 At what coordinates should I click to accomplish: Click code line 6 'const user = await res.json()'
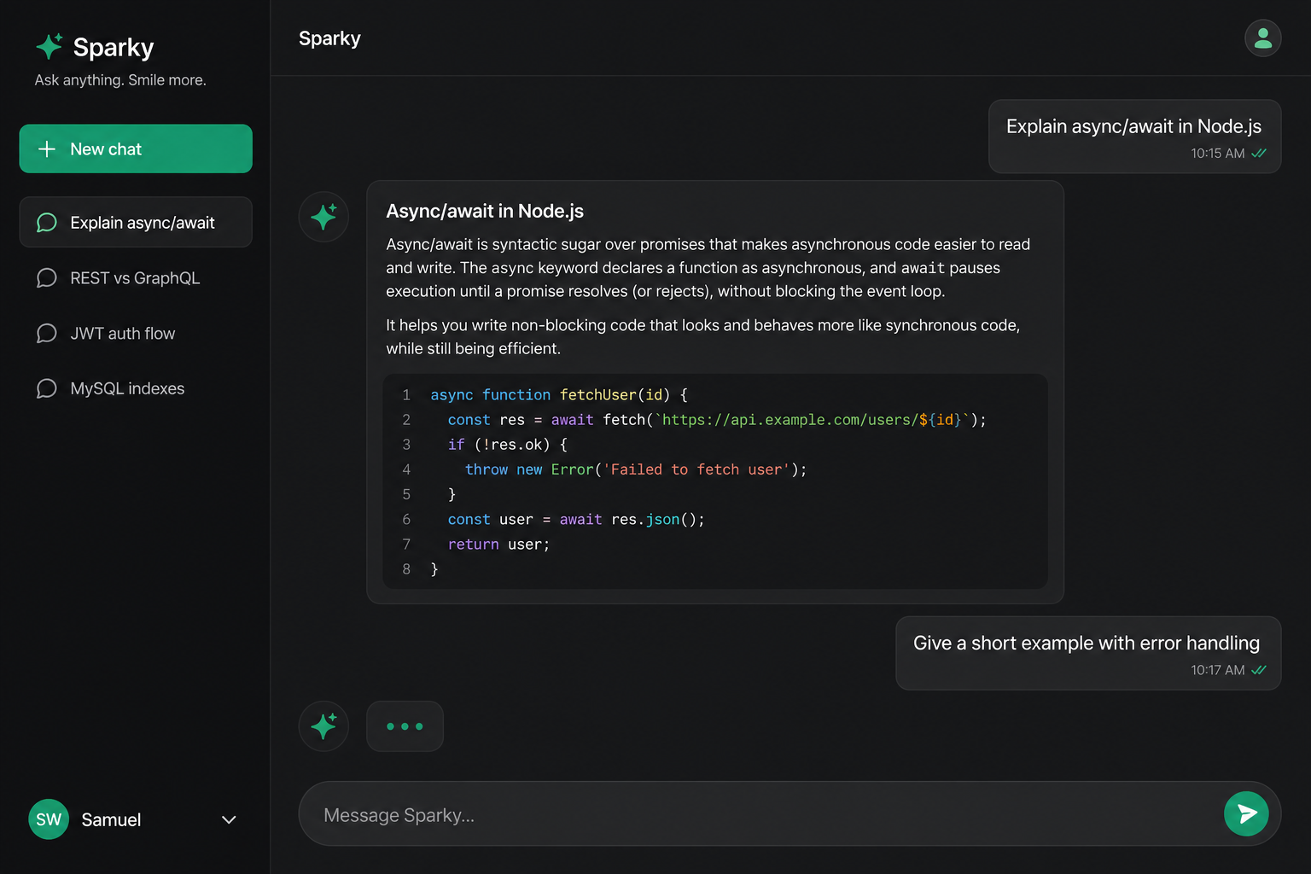pyautogui.click(x=576, y=520)
